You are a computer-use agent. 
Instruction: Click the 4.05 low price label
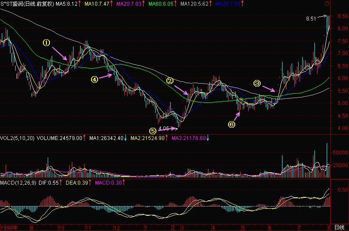(164, 128)
